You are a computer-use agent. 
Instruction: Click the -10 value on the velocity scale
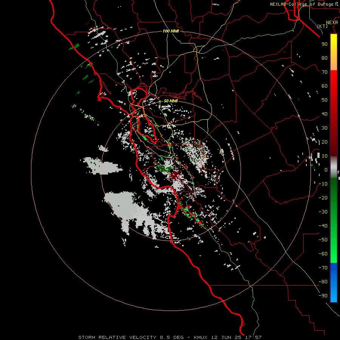(323, 184)
